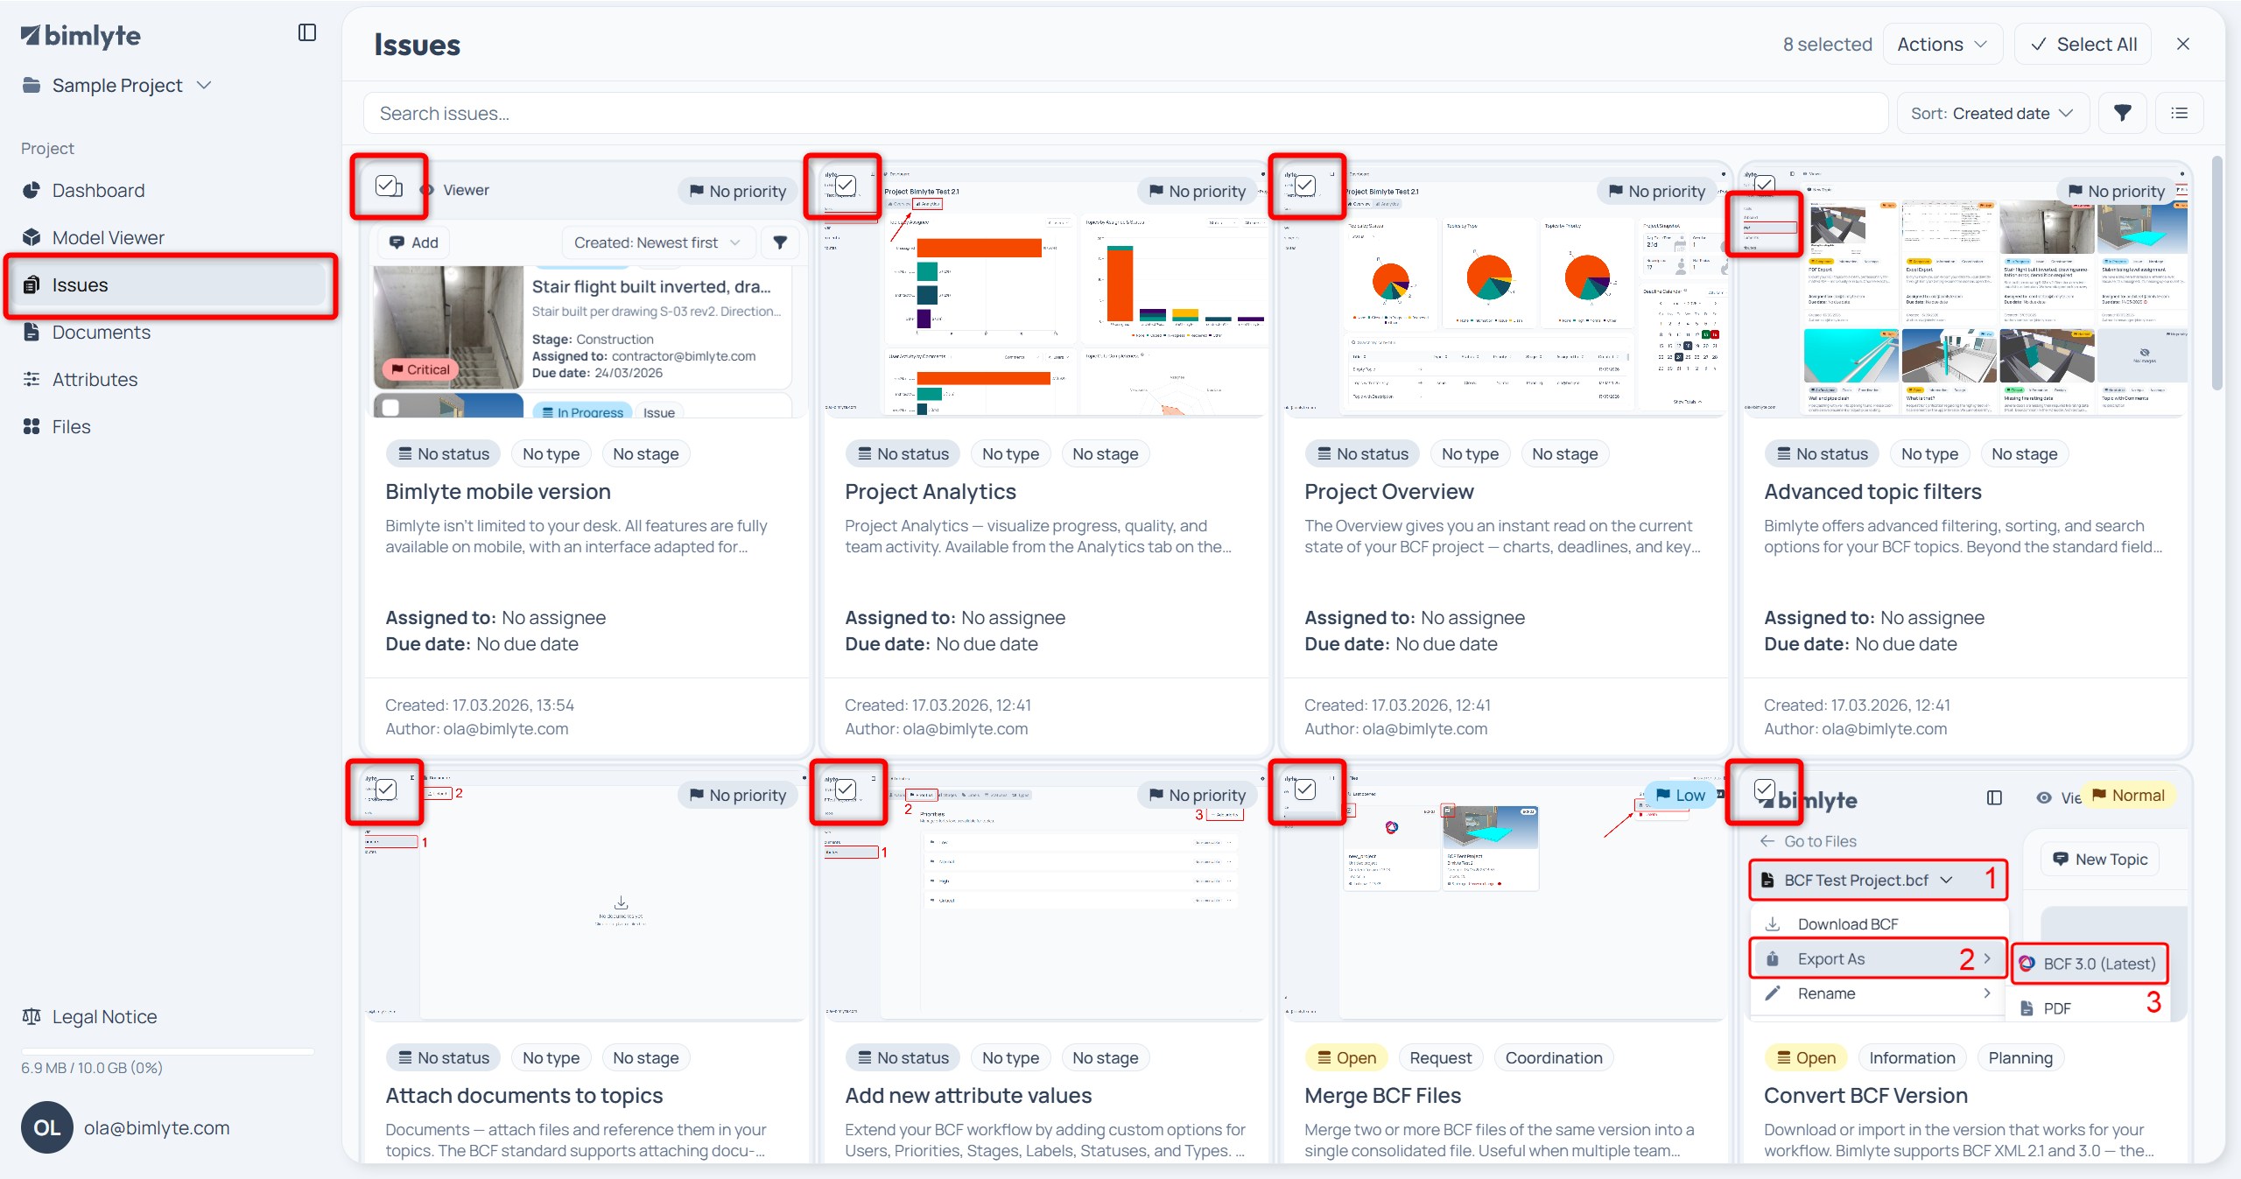Viewport: 2241px width, 1179px height.
Task: Open Sort: Created date dropdown
Action: [x=1992, y=114]
